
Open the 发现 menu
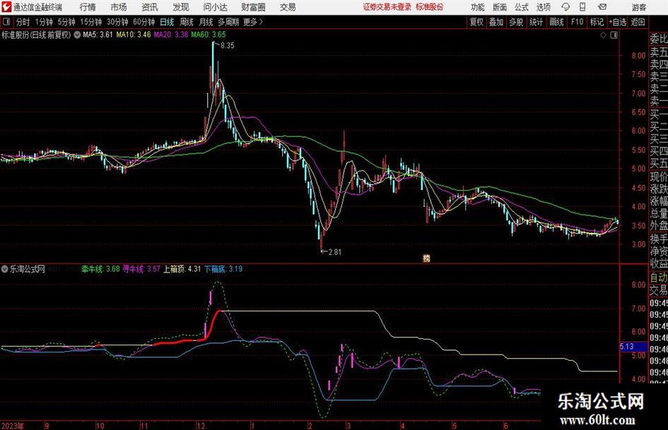181,7
